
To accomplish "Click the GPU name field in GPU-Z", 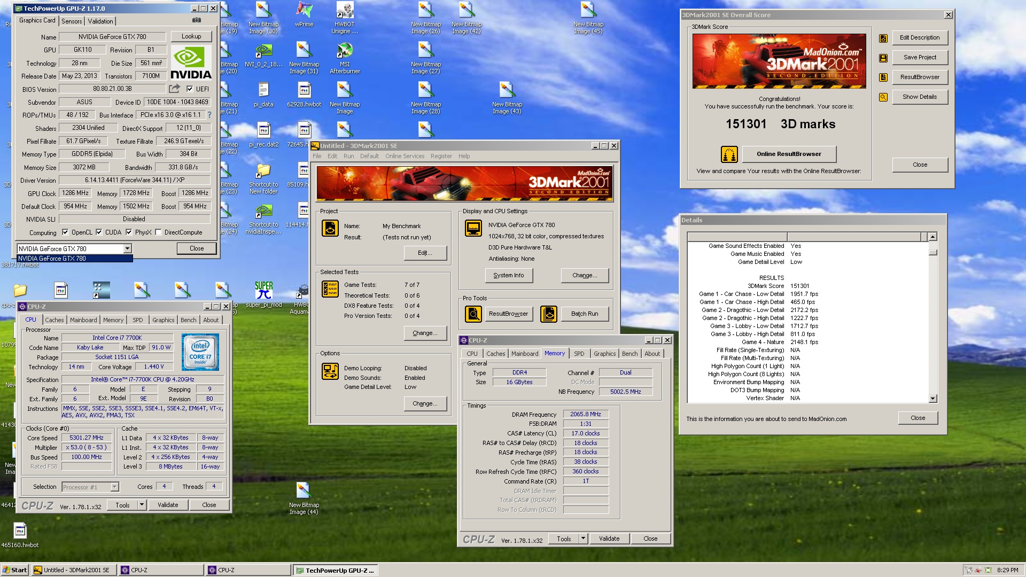I will pos(112,37).
